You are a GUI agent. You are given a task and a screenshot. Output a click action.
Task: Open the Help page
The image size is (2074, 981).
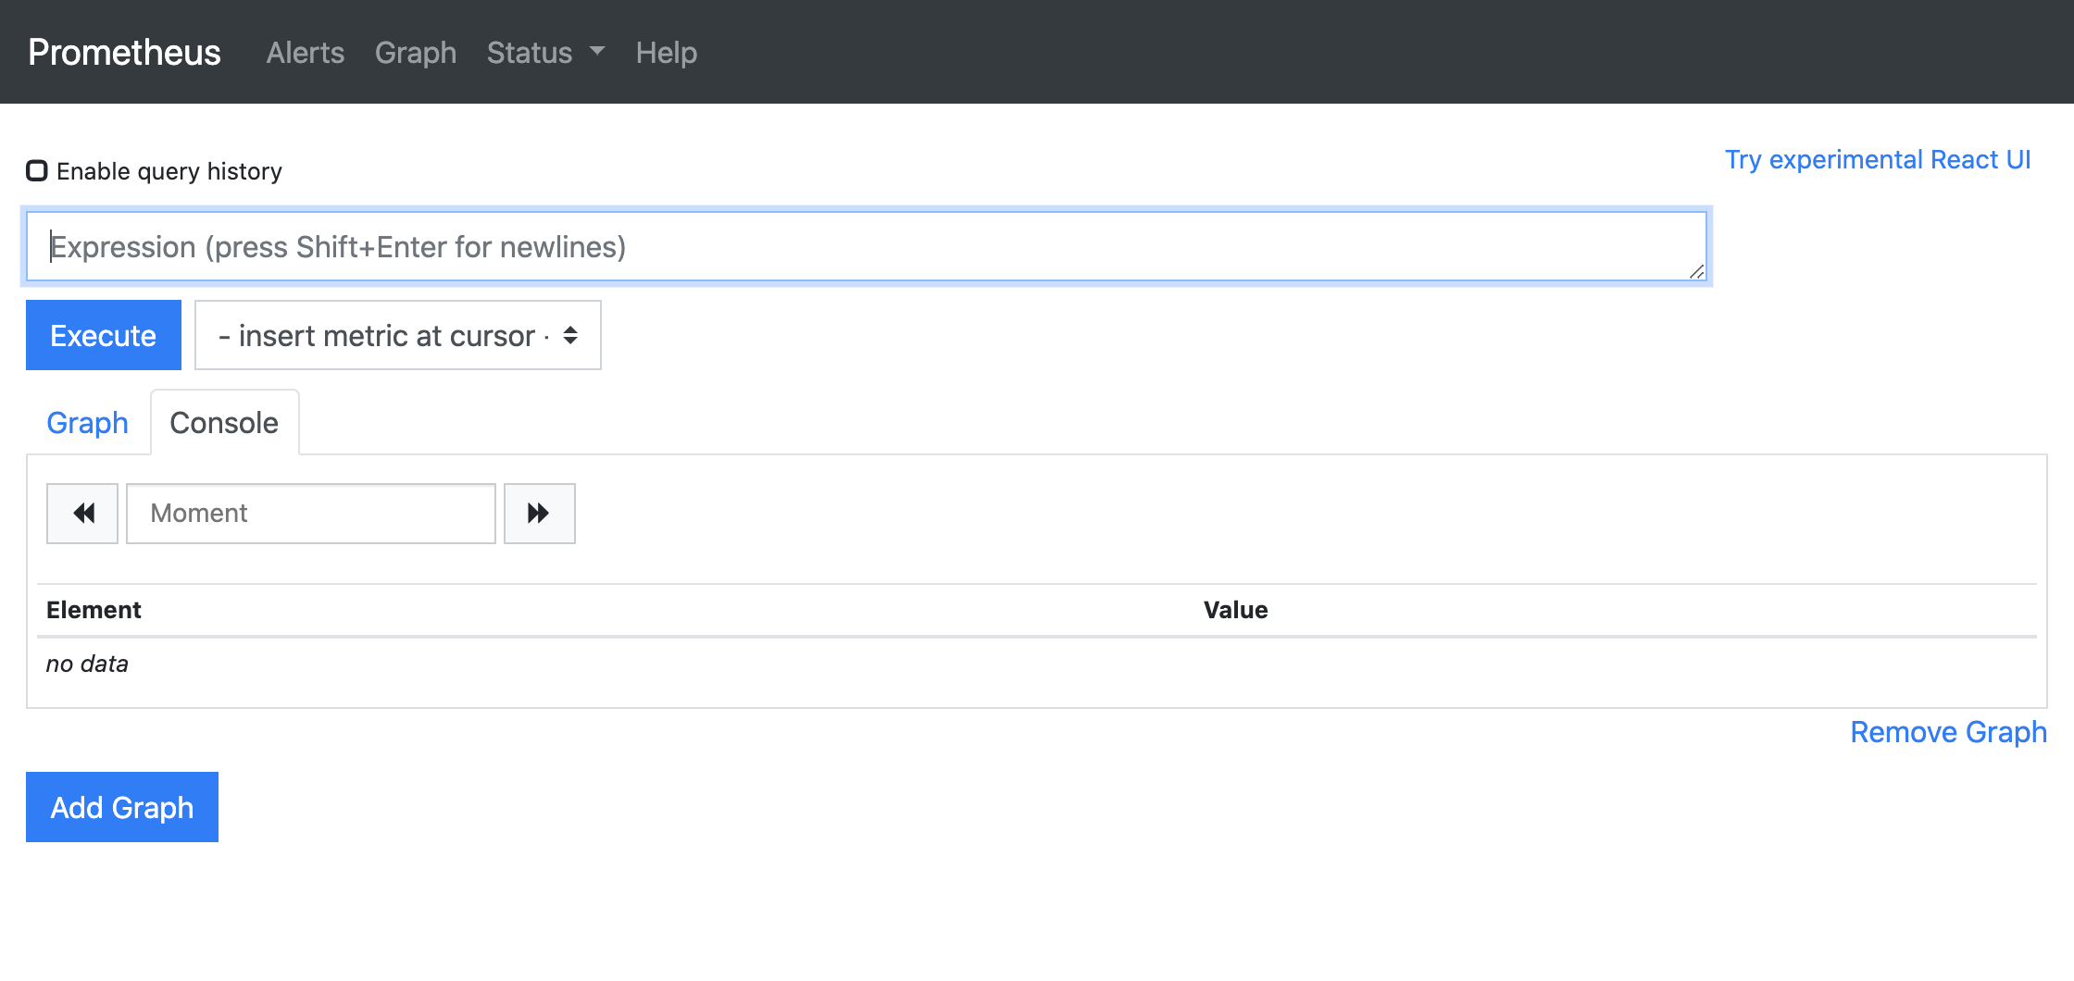coord(666,53)
